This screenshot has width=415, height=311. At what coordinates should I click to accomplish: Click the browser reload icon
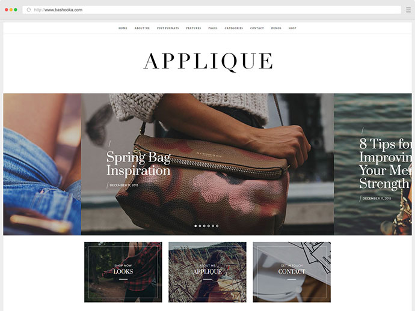click(x=29, y=10)
